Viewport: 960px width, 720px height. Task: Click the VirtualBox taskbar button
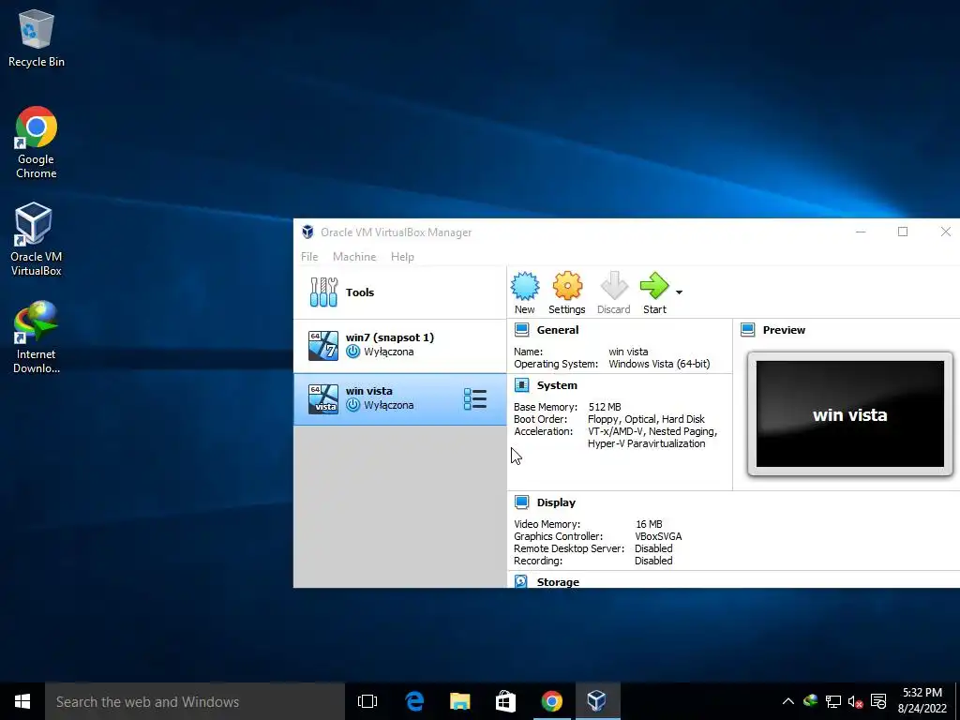[x=597, y=701]
